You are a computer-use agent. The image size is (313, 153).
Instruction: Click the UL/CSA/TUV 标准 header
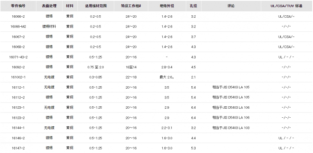point(286,6)
